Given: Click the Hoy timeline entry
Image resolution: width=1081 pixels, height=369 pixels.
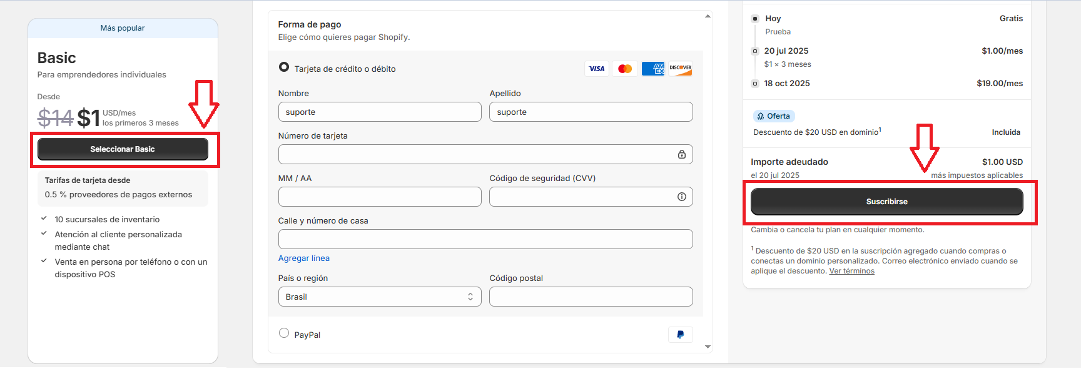Looking at the screenshot, I should (773, 19).
